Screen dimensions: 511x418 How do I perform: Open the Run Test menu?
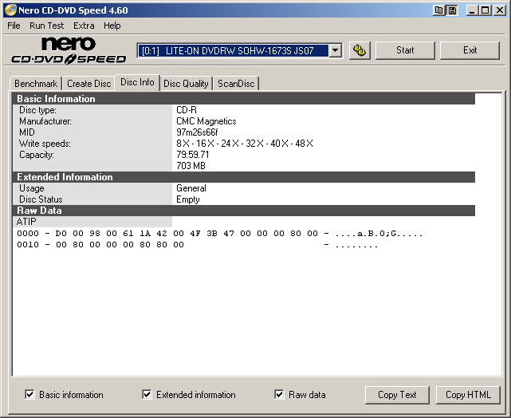point(47,26)
